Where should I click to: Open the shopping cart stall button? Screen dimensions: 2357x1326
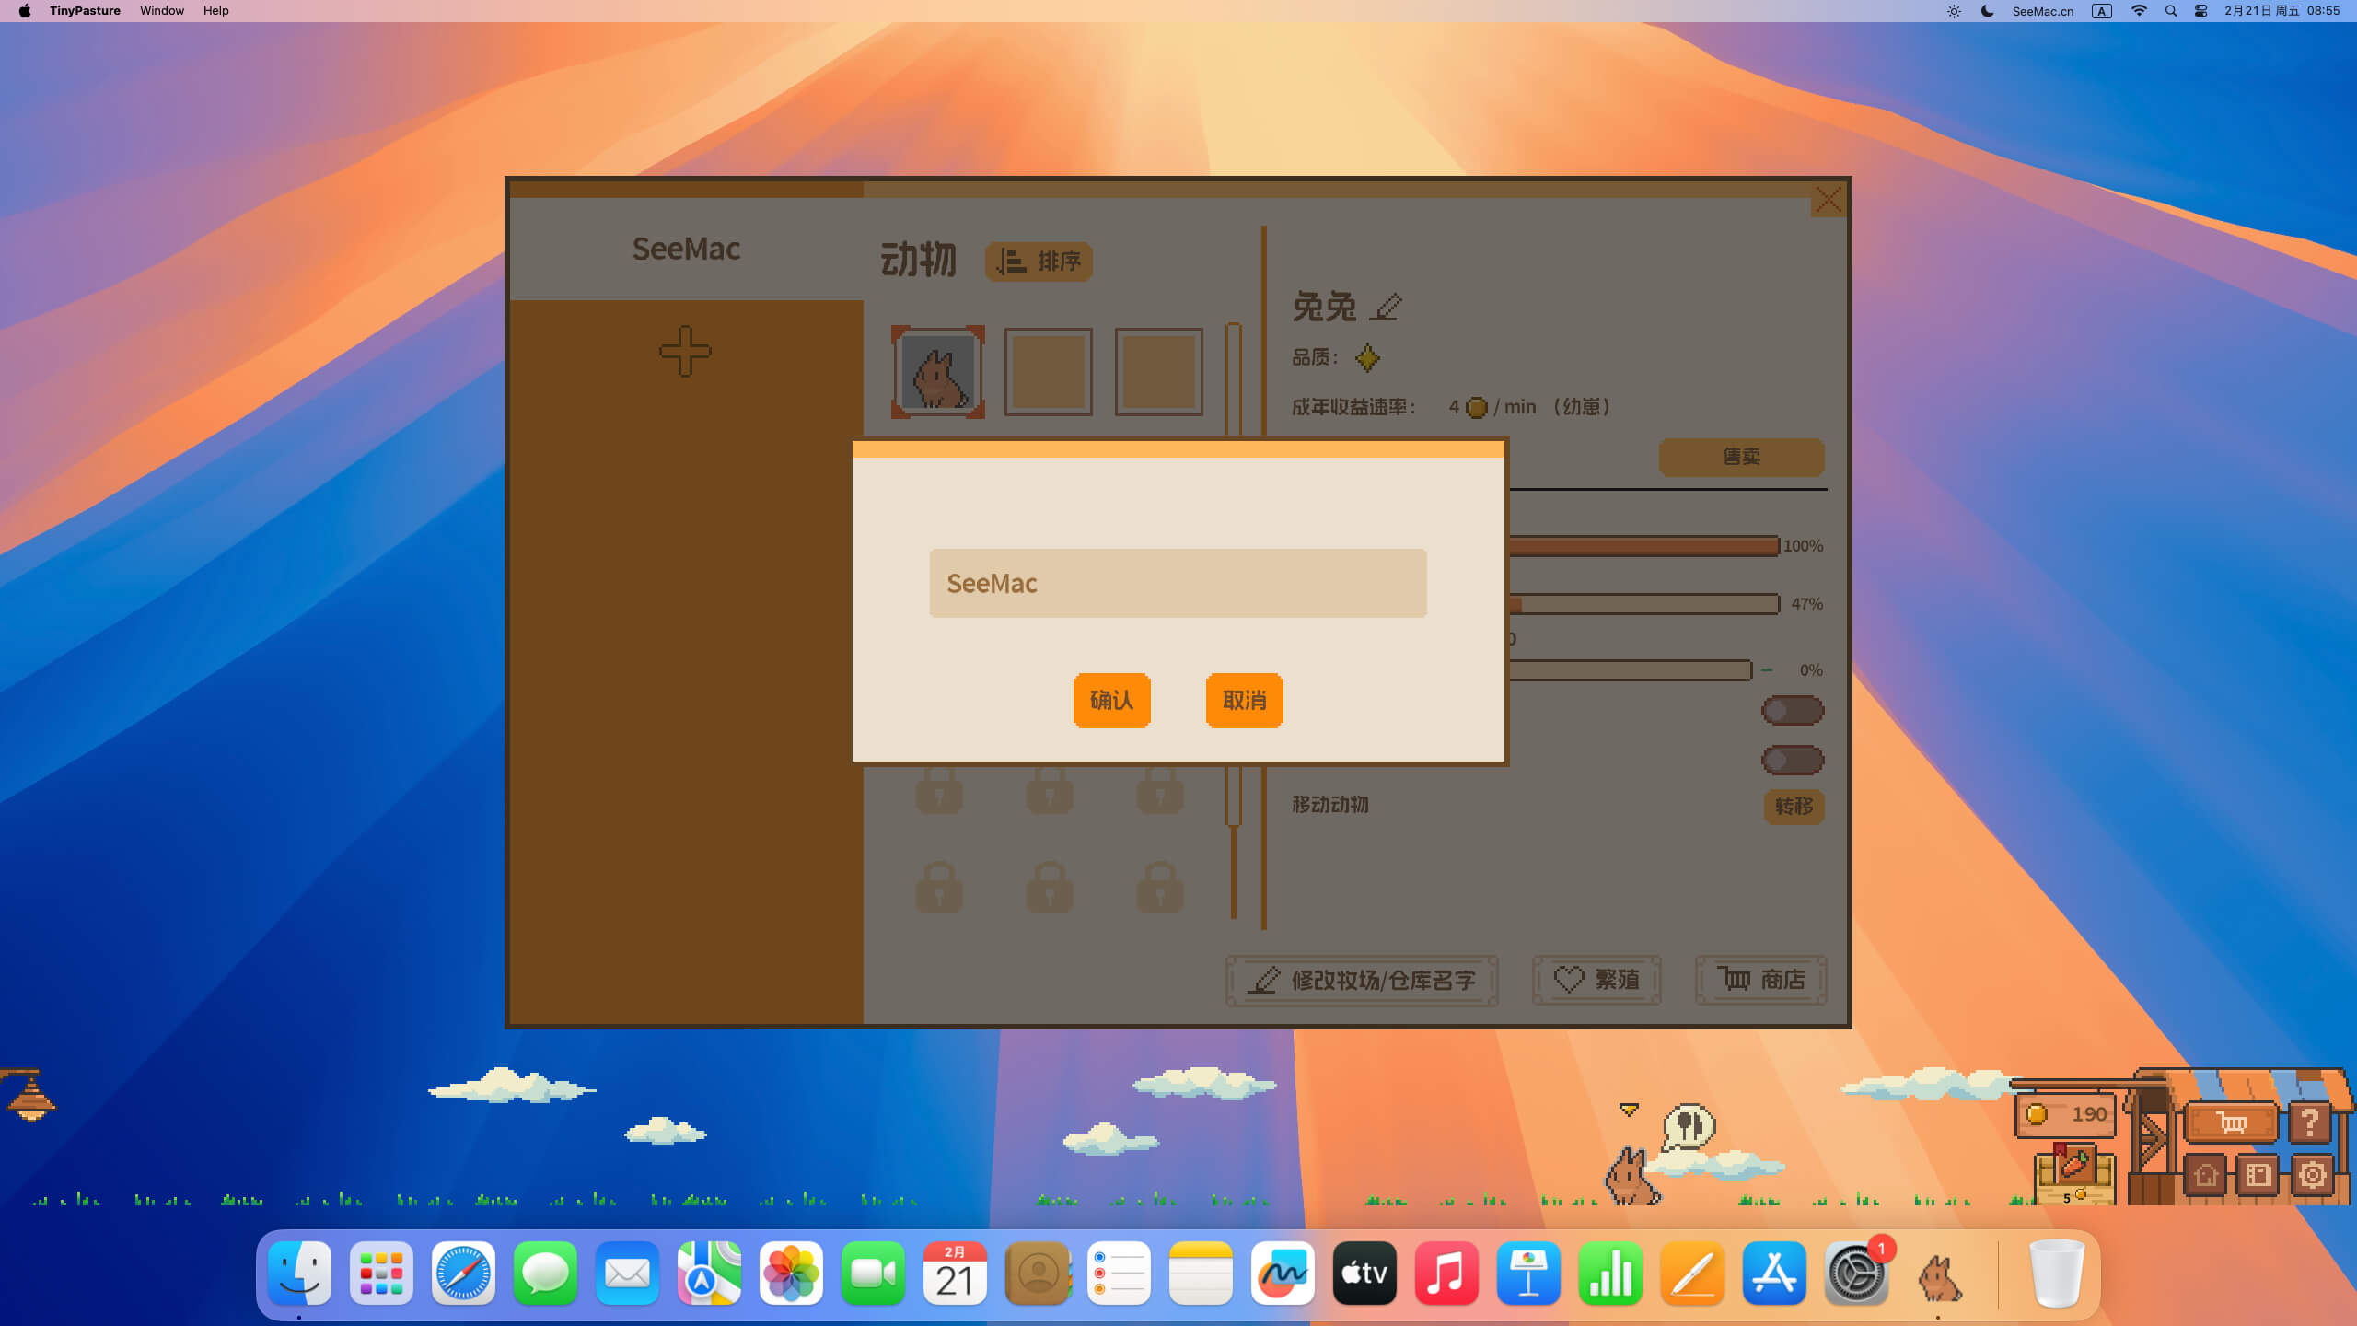click(x=2232, y=1122)
